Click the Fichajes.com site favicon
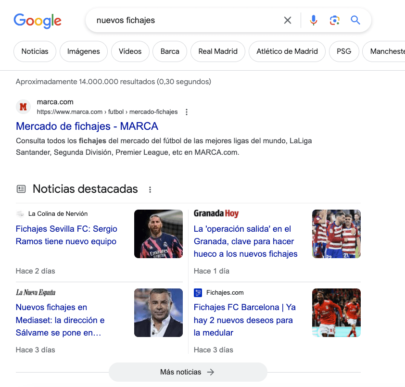Viewport: 405px width, 387px height. click(x=198, y=292)
